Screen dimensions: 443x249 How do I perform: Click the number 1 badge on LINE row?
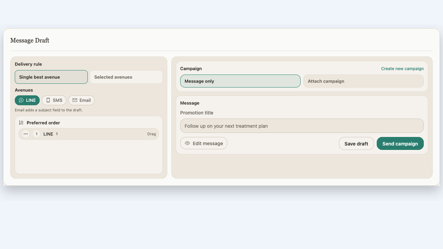tap(37, 134)
